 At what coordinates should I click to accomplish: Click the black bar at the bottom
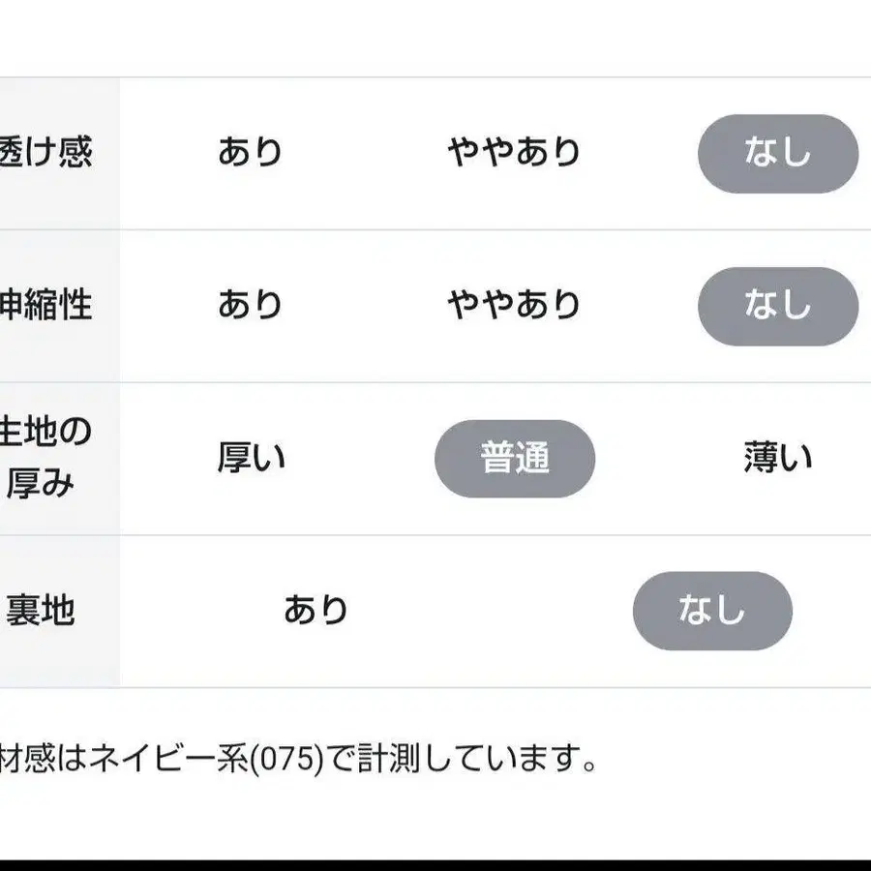(x=435, y=864)
